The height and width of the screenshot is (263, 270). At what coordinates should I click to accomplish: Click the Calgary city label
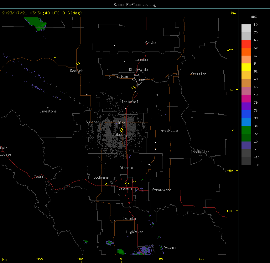point(125,188)
